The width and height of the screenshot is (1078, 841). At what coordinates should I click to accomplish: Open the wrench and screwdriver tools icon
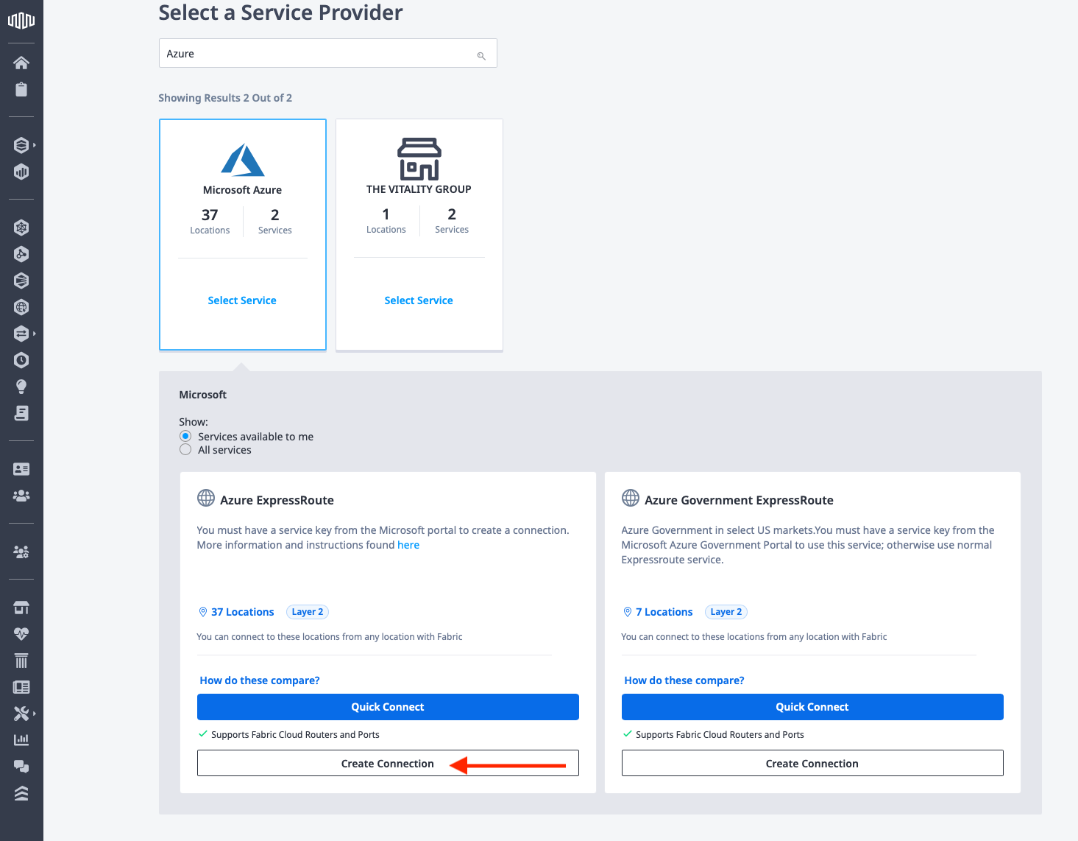(21, 714)
